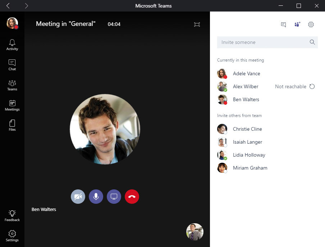Open Chat in the sidebar

tap(12, 65)
